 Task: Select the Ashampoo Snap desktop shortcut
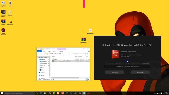coord(3,13)
